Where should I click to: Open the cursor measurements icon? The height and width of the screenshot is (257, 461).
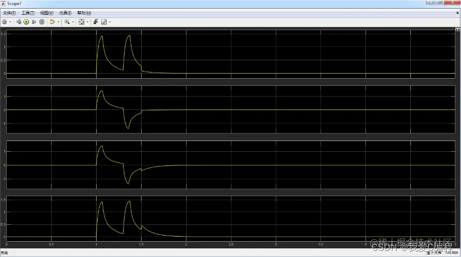104,22
